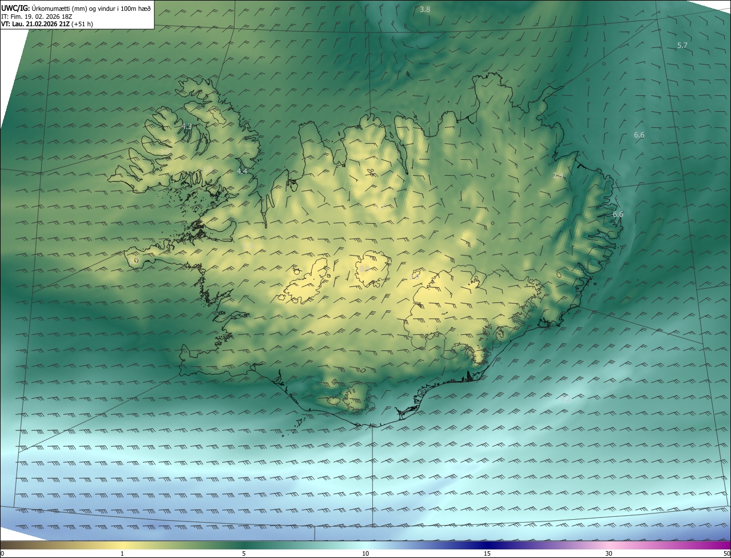Click the colorbar tick label 1
The height and width of the screenshot is (558, 731).
pyautogui.click(x=122, y=553)
